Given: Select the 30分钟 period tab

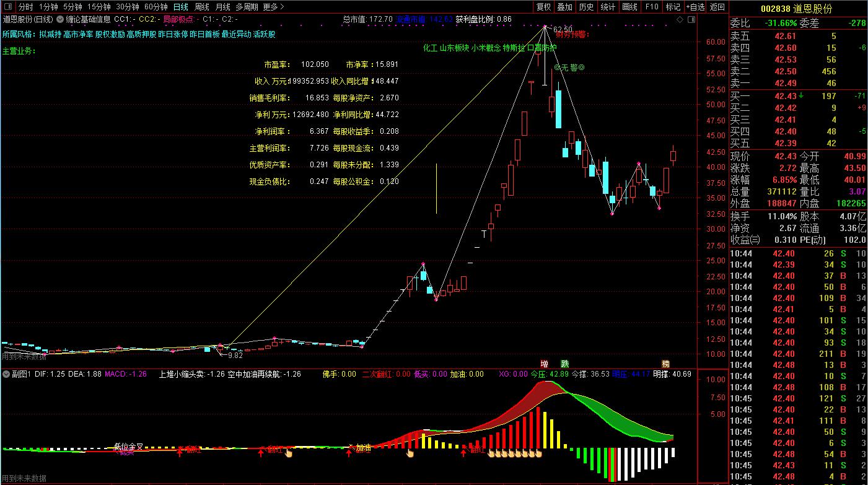Looking at the screenshot, I should (128, 7).
